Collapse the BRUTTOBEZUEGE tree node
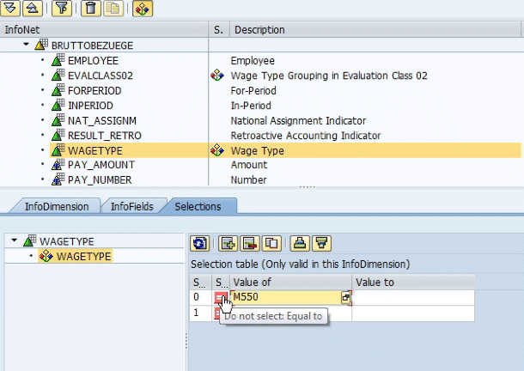 point(27,45)
